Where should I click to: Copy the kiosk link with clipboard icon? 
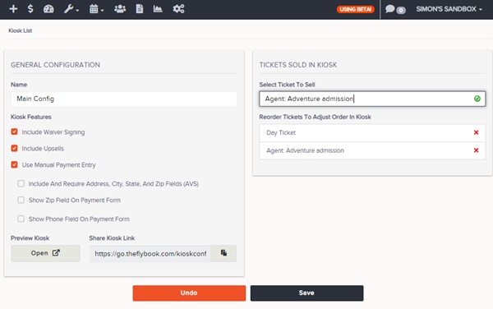(x=223, y=253)
